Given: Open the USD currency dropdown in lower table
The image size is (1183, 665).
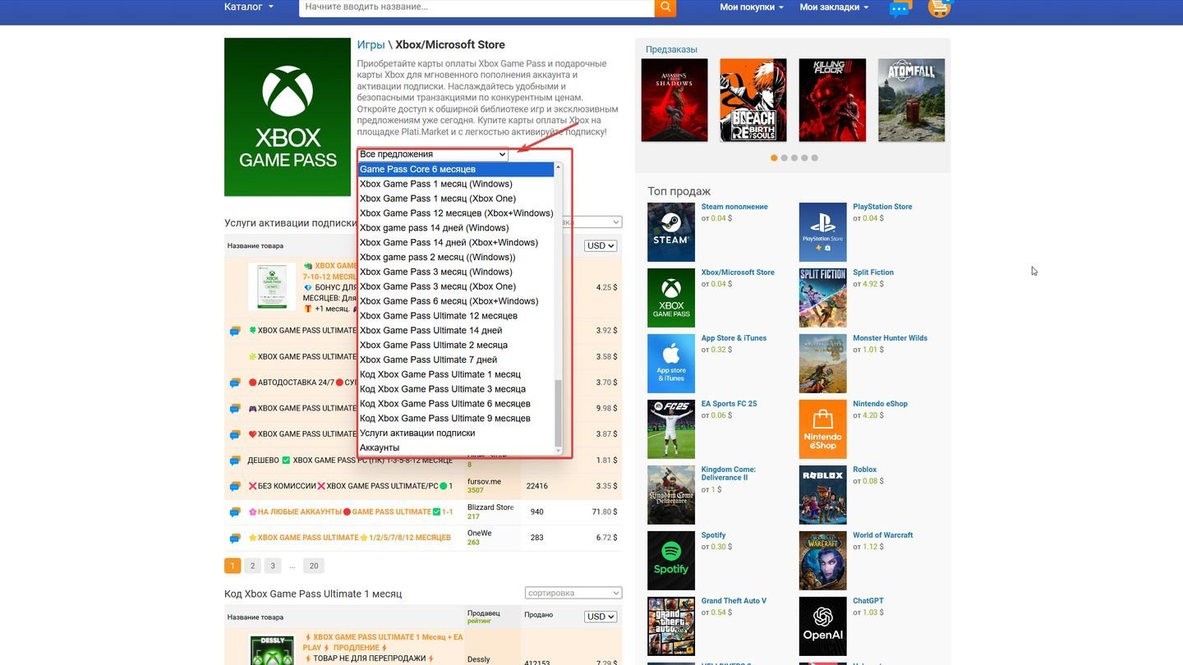Looking at the screenshot, I should click(x=601, y=617).
